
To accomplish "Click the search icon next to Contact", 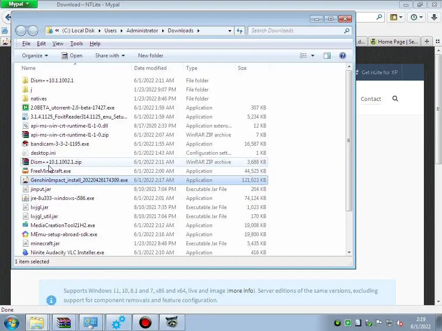I will pyautogui.click(x=395, y=99).
